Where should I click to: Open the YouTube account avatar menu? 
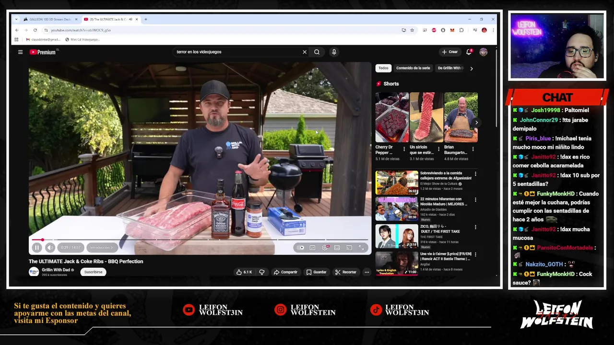point(483,52)
